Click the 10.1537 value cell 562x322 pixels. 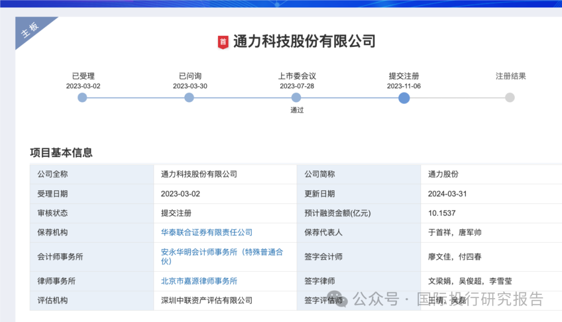coord(491,213)
